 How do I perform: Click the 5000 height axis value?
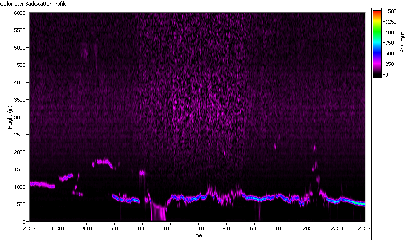20,48
